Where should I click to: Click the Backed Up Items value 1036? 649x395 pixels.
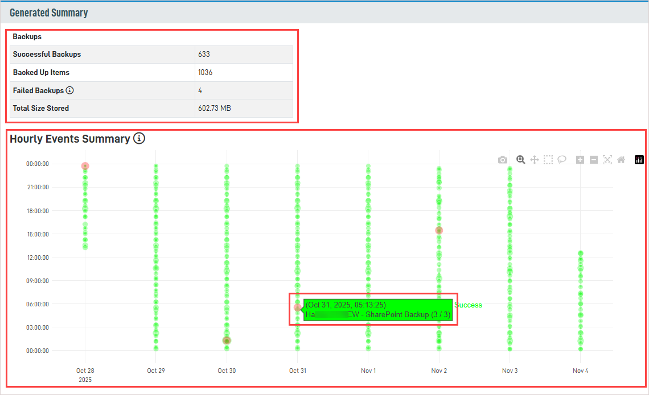(205, 73)
